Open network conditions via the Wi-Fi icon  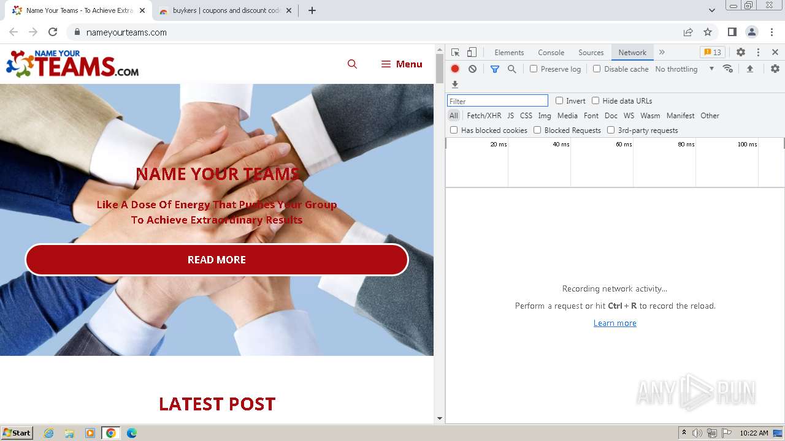pyautogui.click(x=728, y=69)
